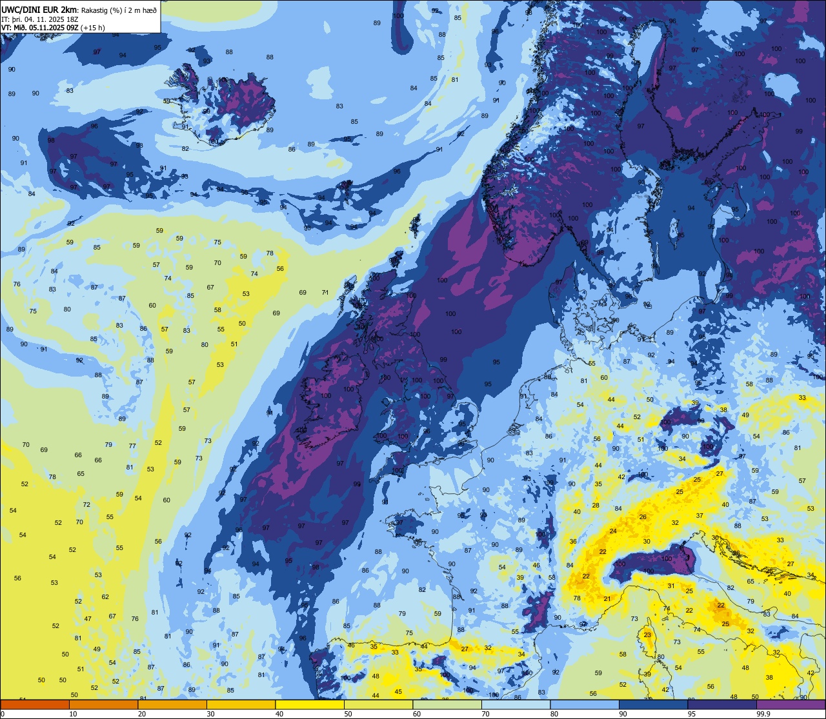826x719 pixels.
Task: Click the humidity value '71' on the map
Action: pos(325,293)
